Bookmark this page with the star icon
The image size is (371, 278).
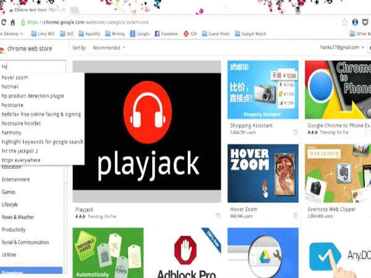pyautogui.click(x=344, y=22)
